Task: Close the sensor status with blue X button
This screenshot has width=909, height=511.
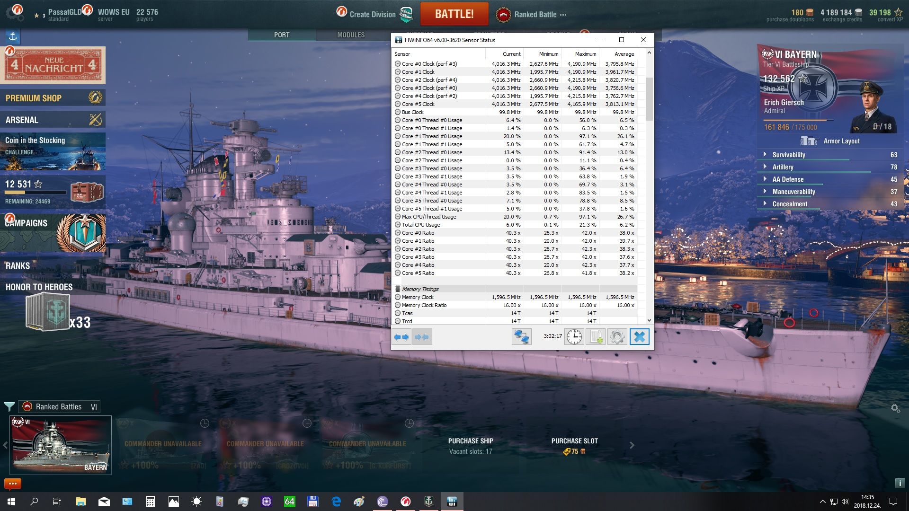Action: 639,337
